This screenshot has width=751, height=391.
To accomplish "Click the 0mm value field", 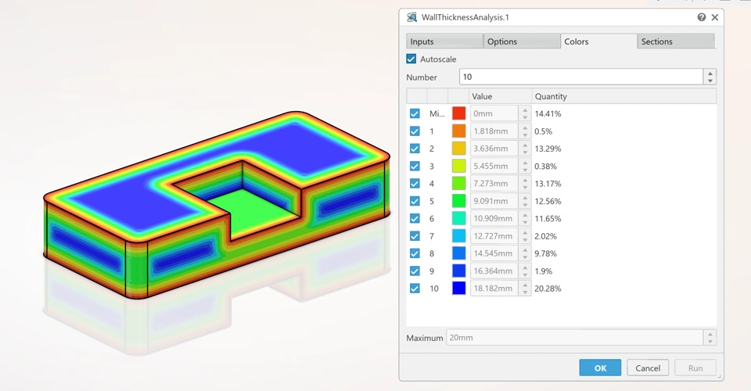I will [x=494, y=113].
